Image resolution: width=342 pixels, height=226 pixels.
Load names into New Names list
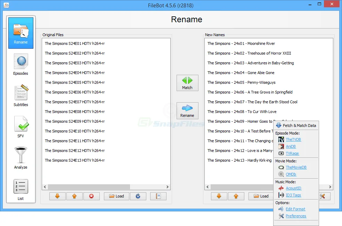(261, 196)
